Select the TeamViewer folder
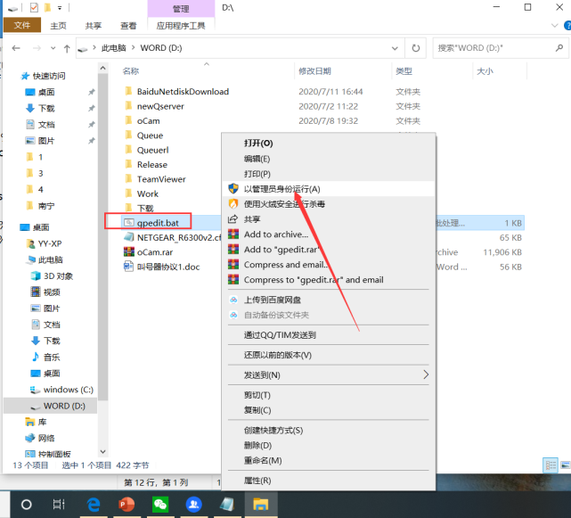The image size is (571, 518). [161, 179]
